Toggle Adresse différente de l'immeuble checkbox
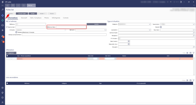196x105 pixels. click(x=16, y=32)
